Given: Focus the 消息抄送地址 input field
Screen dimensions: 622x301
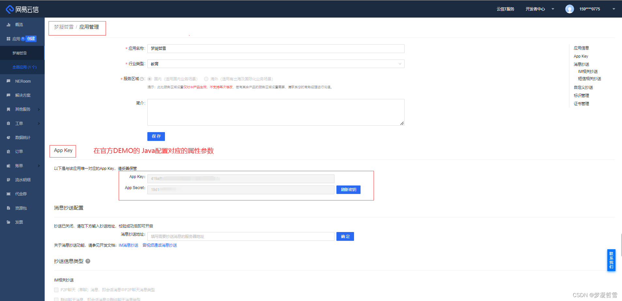Looking at the screenshot, I should (241, 237).
